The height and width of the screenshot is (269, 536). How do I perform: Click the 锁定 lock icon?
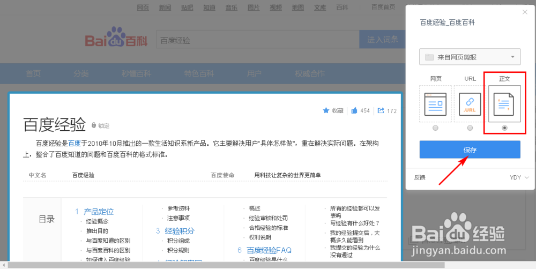coord(94,125)
